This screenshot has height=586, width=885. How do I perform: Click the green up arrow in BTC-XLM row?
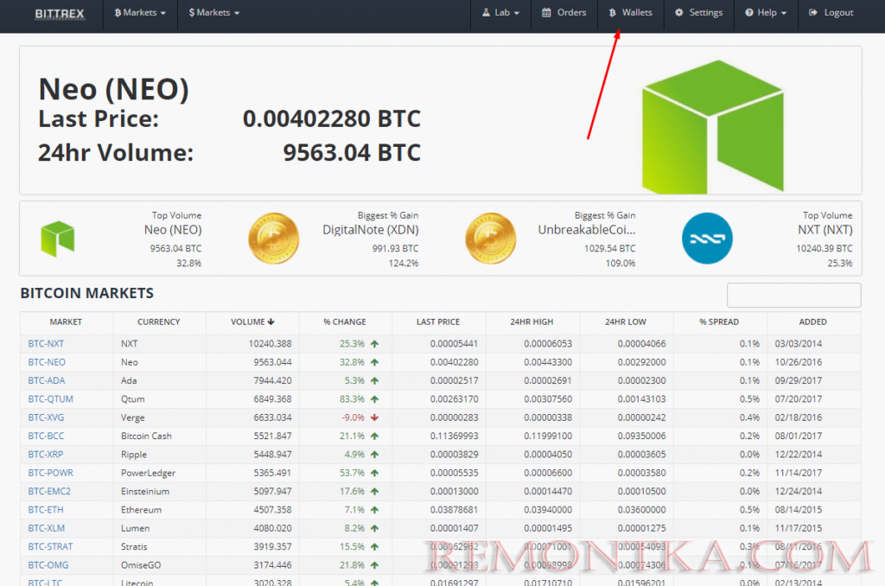click(374, 528)
